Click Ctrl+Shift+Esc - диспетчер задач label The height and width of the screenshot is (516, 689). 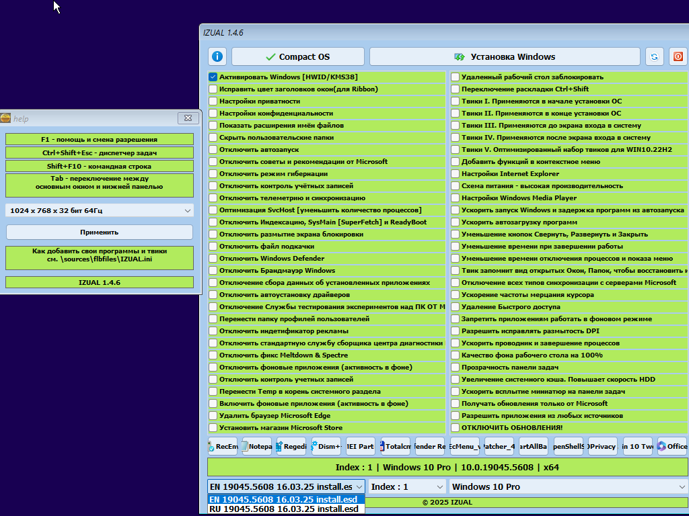point(100,153)
